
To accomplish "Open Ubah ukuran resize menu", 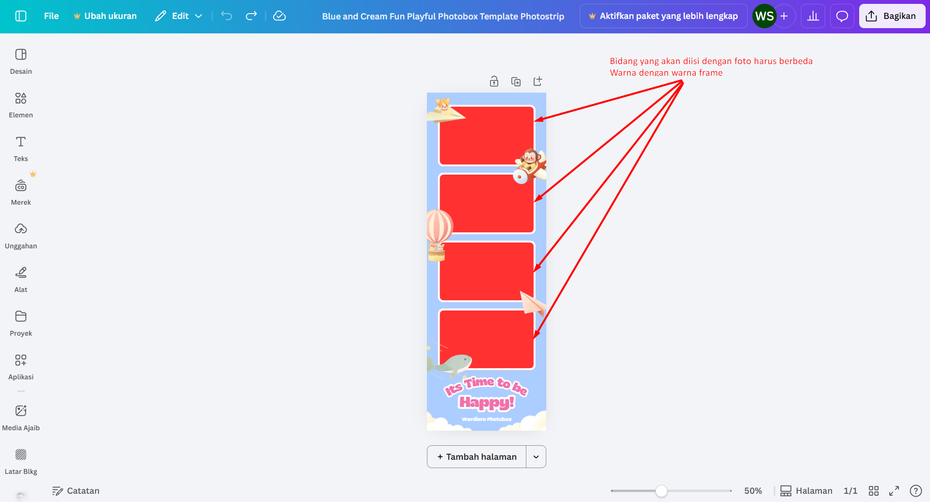I will 105,16.
